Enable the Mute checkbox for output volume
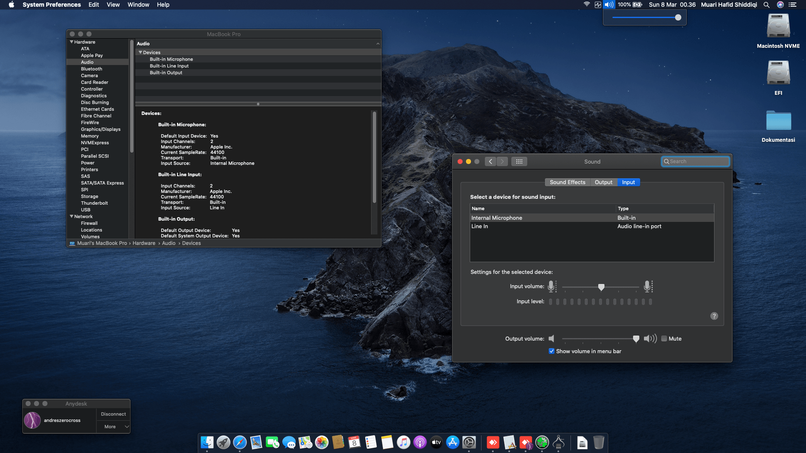 665,338
